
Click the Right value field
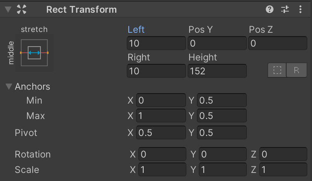click(156, 71)
